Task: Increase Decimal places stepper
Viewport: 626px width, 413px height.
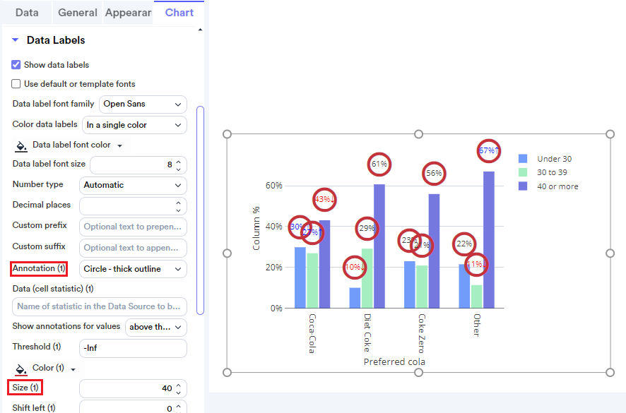Action: coord(179,203)
